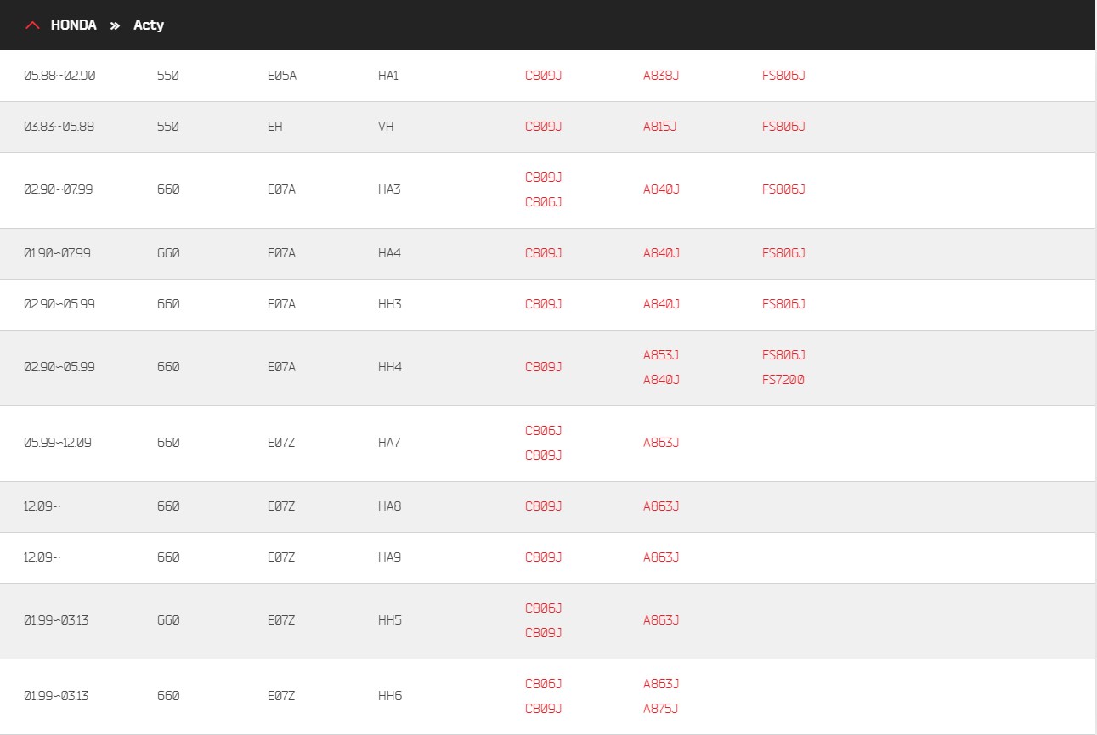This screenshot has height=735, width=1097.
Task: Select the HA1 model code cell
Action: coord(388,76)
